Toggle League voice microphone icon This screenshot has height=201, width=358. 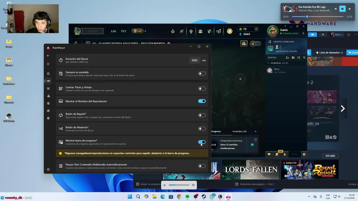pyautogui.click(x=285, y=154)
